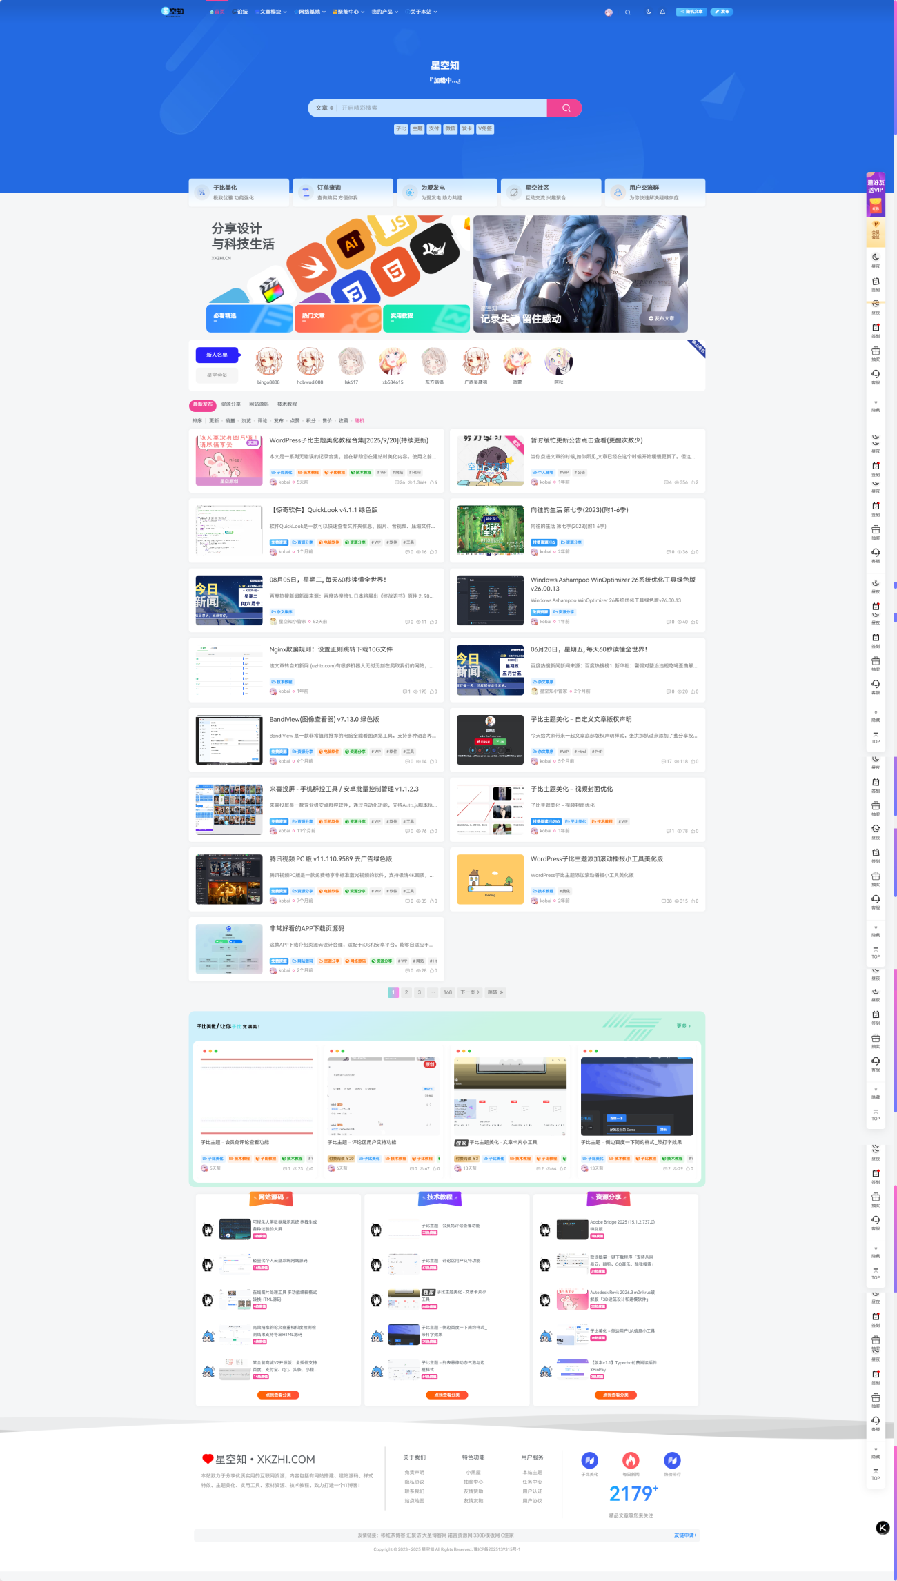
Task: Open the 子比美化 quick-link card
Action: (x=239, y=193)
